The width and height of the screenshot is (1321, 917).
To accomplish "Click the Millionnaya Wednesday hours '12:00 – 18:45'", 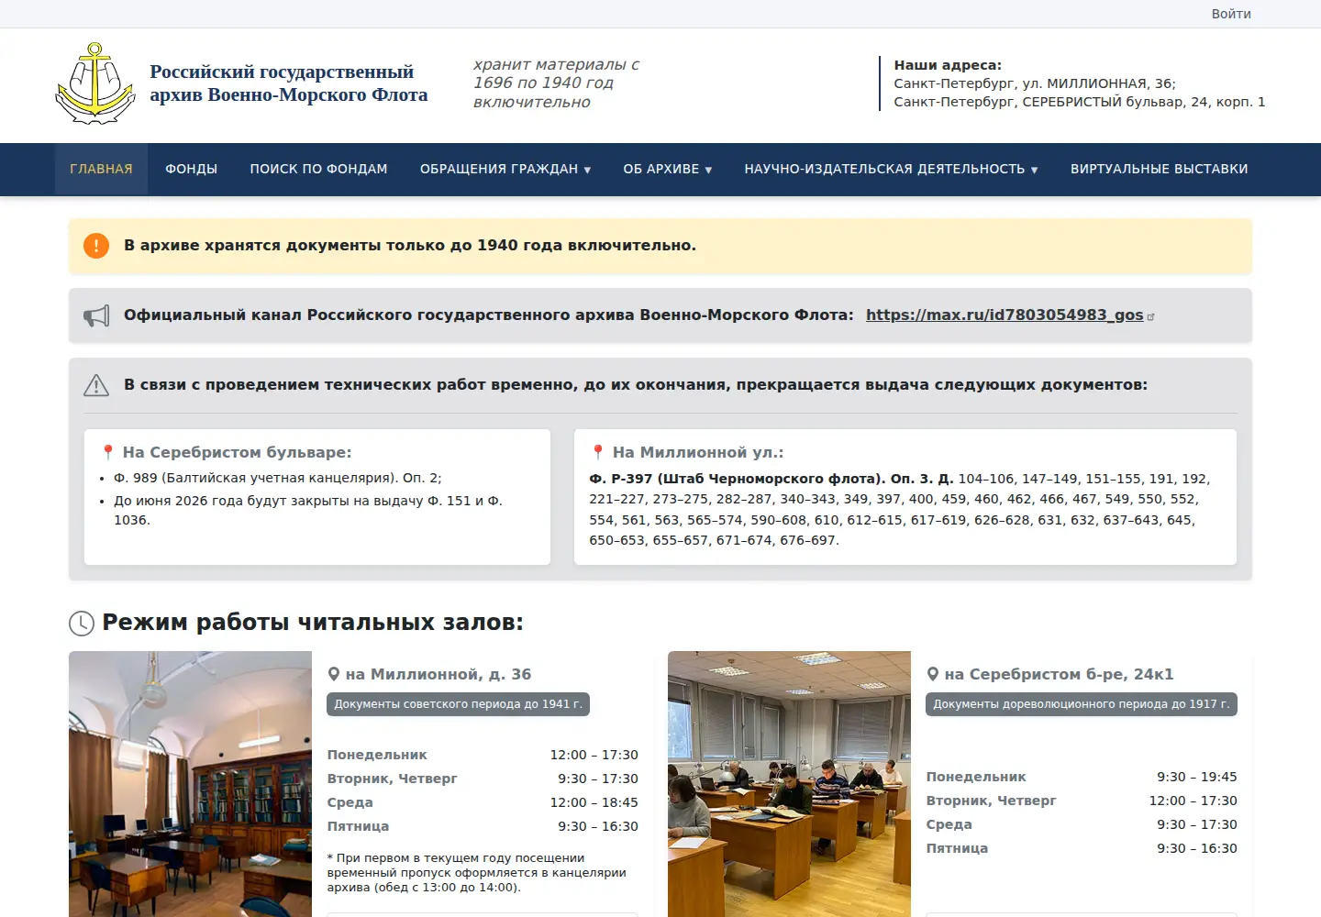I will click(x=594, y=802).
